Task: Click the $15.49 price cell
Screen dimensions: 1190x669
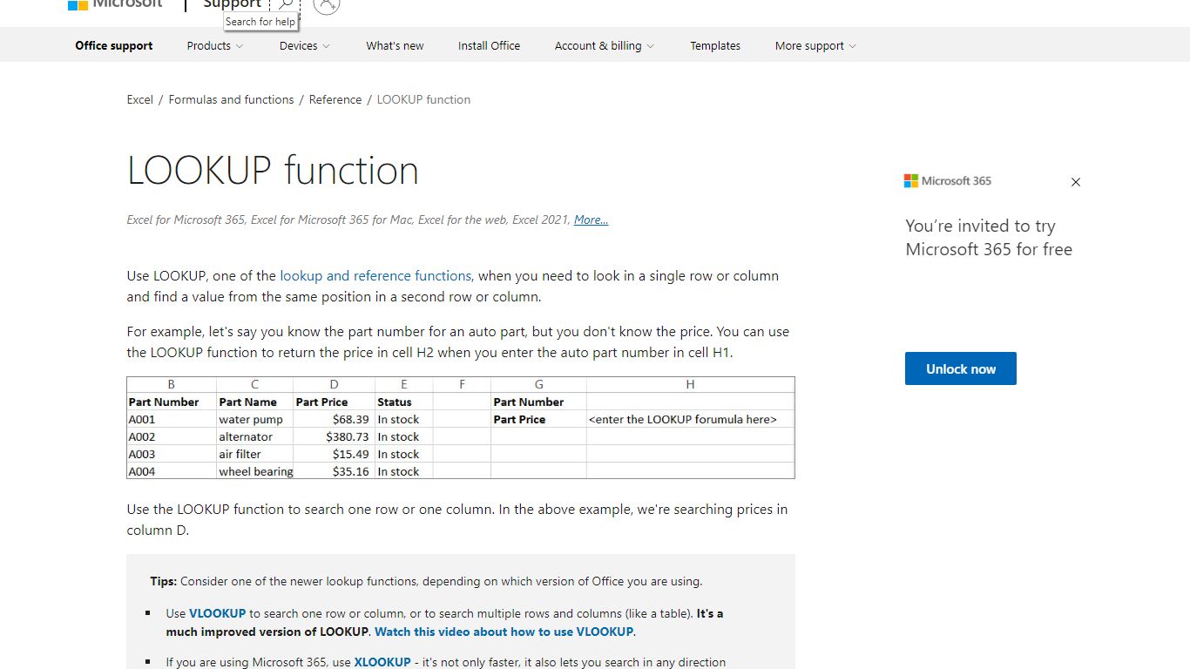Action: point(335,454)
